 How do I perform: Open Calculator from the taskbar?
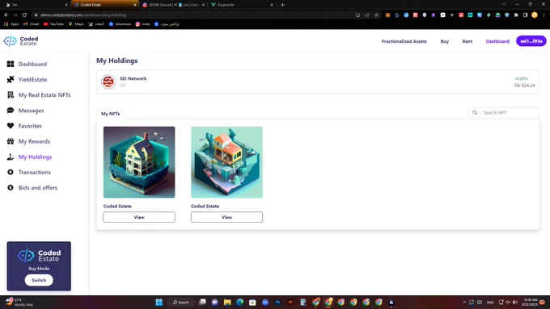tap(303, 302)
